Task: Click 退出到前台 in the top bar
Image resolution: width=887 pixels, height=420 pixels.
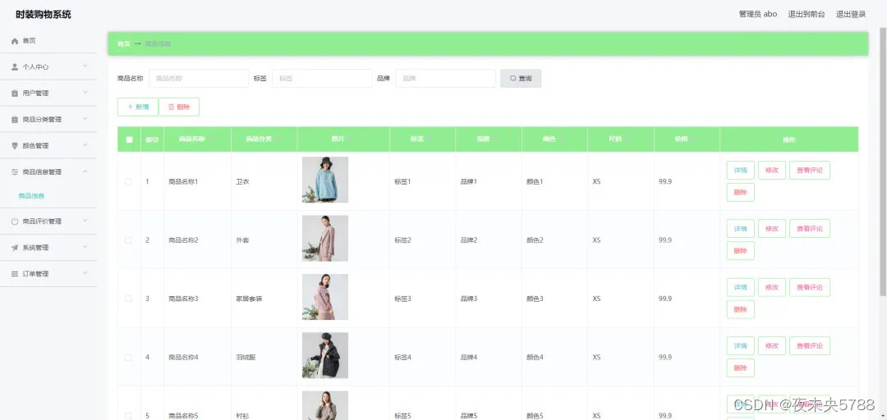Action: click(807, 14)
